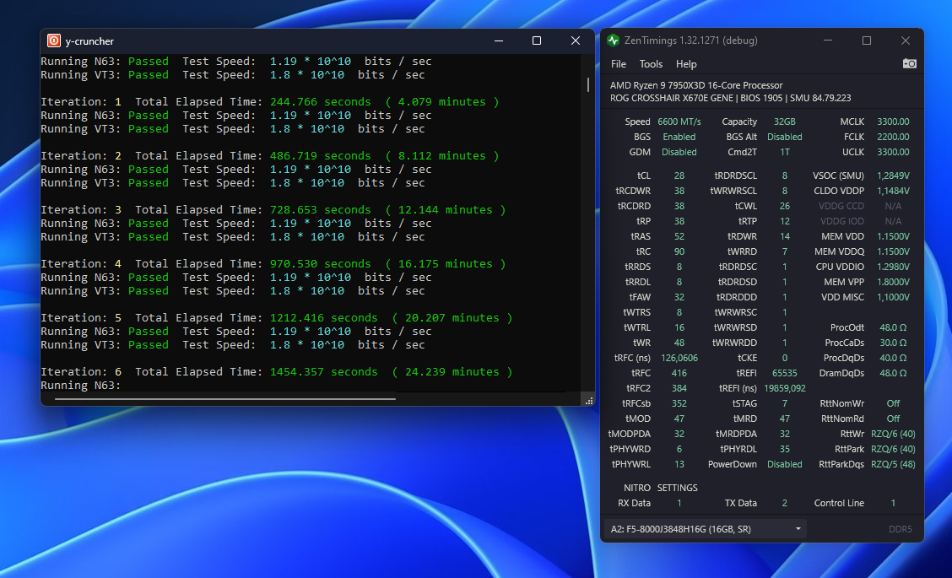The width and height of the screenshot is (952, 578).
Task: Minimize the ZenTimings window
Action: (828, 41)
